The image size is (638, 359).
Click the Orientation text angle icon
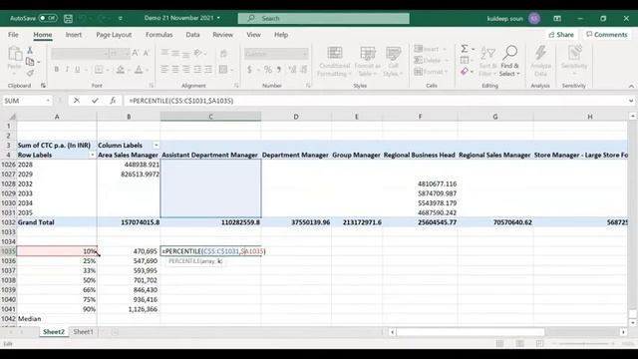(x=198, y=53)
